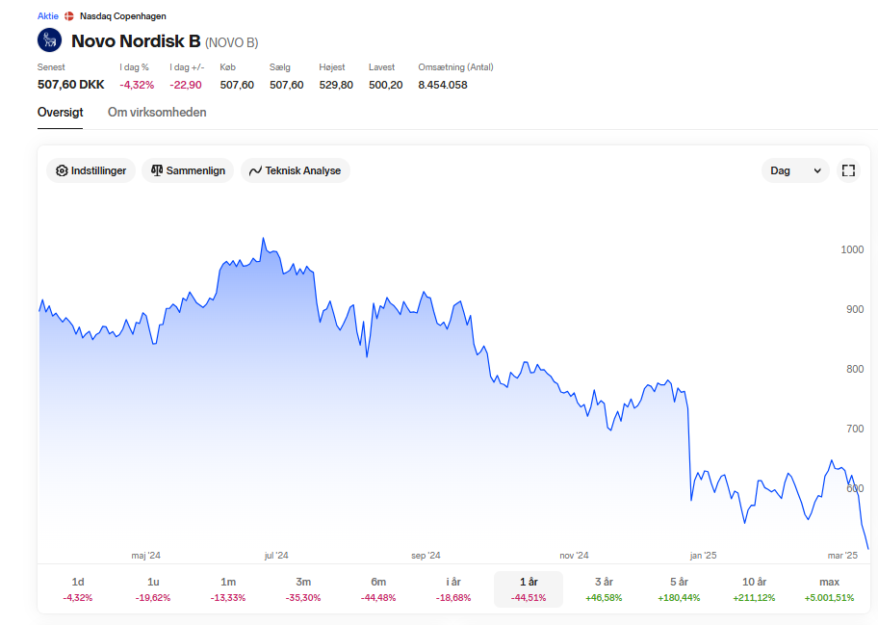Select the 1u time range
The height and width of the screenshot is (625, 878).
153,589
